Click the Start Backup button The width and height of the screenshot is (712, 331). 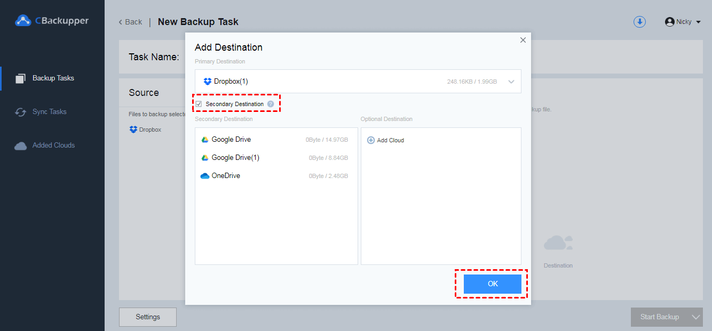click(x=660, y=317)
